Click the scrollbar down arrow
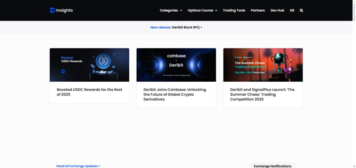This screenshot has height=168, width=356. click(x=354, y=166)
